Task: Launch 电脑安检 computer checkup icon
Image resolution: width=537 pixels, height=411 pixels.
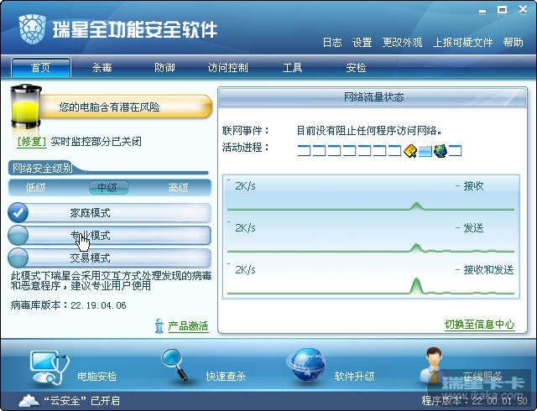Action: pyautogui.click(x=50, y=368)
